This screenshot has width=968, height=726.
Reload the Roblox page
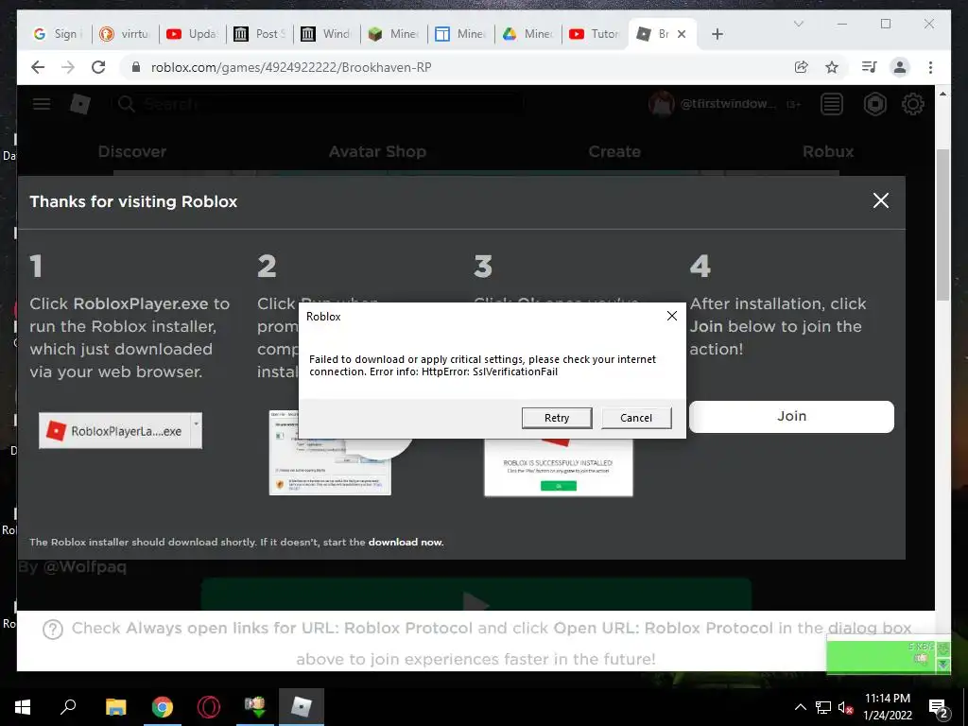[98, 67]
